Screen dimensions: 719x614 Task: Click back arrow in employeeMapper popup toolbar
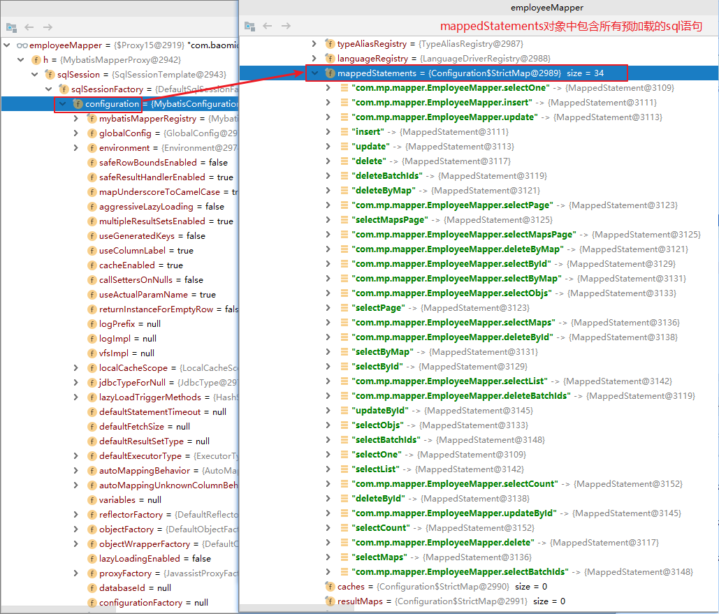268,26
